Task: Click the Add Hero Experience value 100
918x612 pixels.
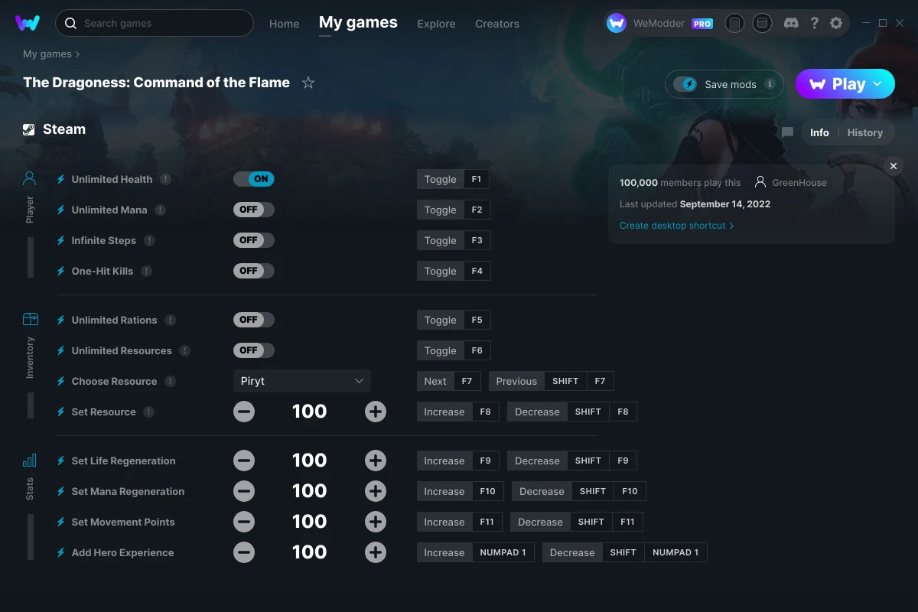Action: pos(310,552)
